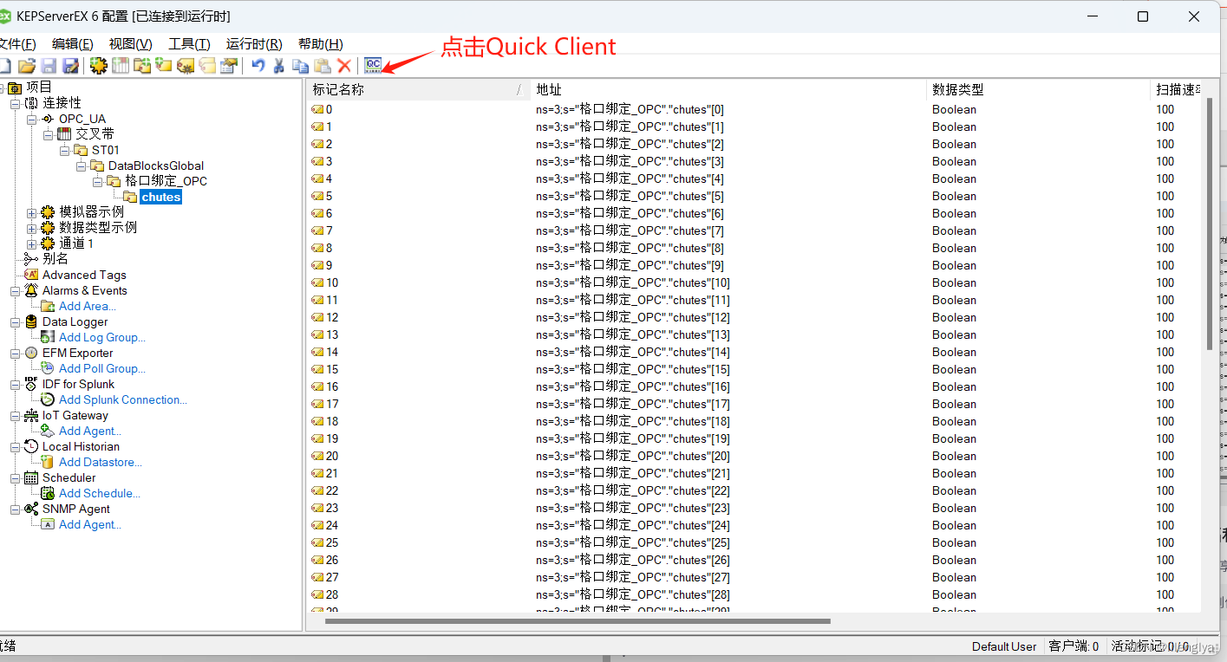1227x662 pixels.
Task: Click the IoT Gateway icon in tree
Action: [x=31, y=415]
